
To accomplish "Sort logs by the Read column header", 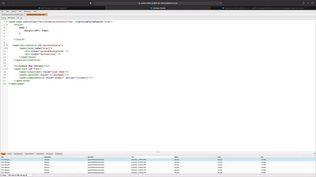I will click(238, 157).
